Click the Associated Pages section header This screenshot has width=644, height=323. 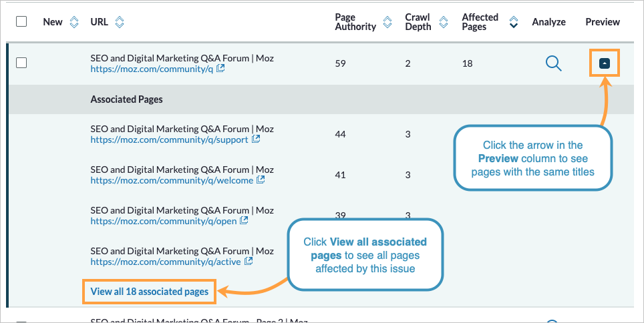(127, 99)
